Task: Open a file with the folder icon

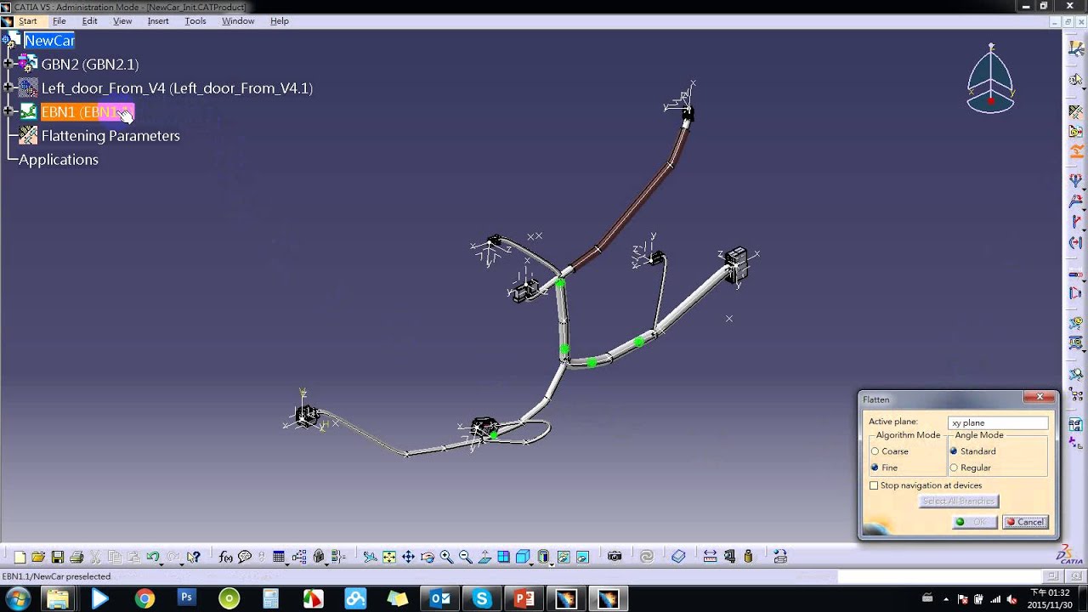Action: tap(38, 557)
